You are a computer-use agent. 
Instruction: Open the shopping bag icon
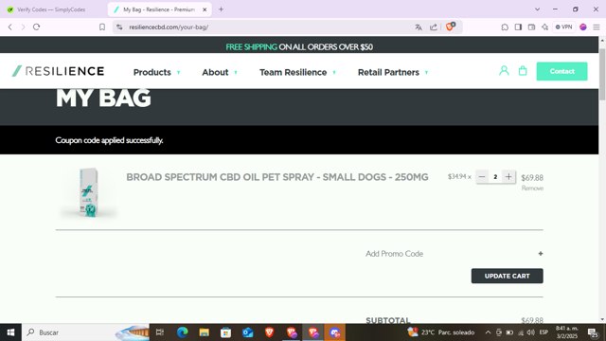(x=523, y=71)
